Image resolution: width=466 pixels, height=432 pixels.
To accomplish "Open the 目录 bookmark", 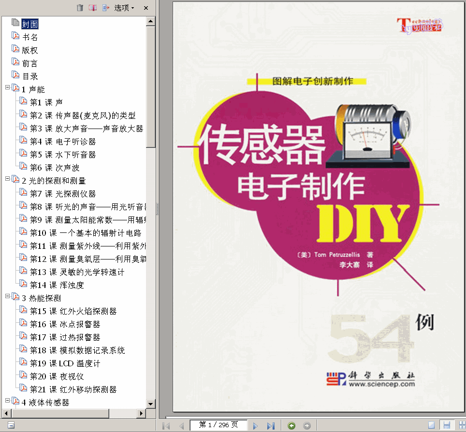I will 29,76.
